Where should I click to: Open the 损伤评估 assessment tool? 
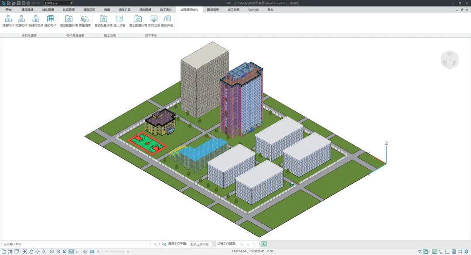(167, 19)
